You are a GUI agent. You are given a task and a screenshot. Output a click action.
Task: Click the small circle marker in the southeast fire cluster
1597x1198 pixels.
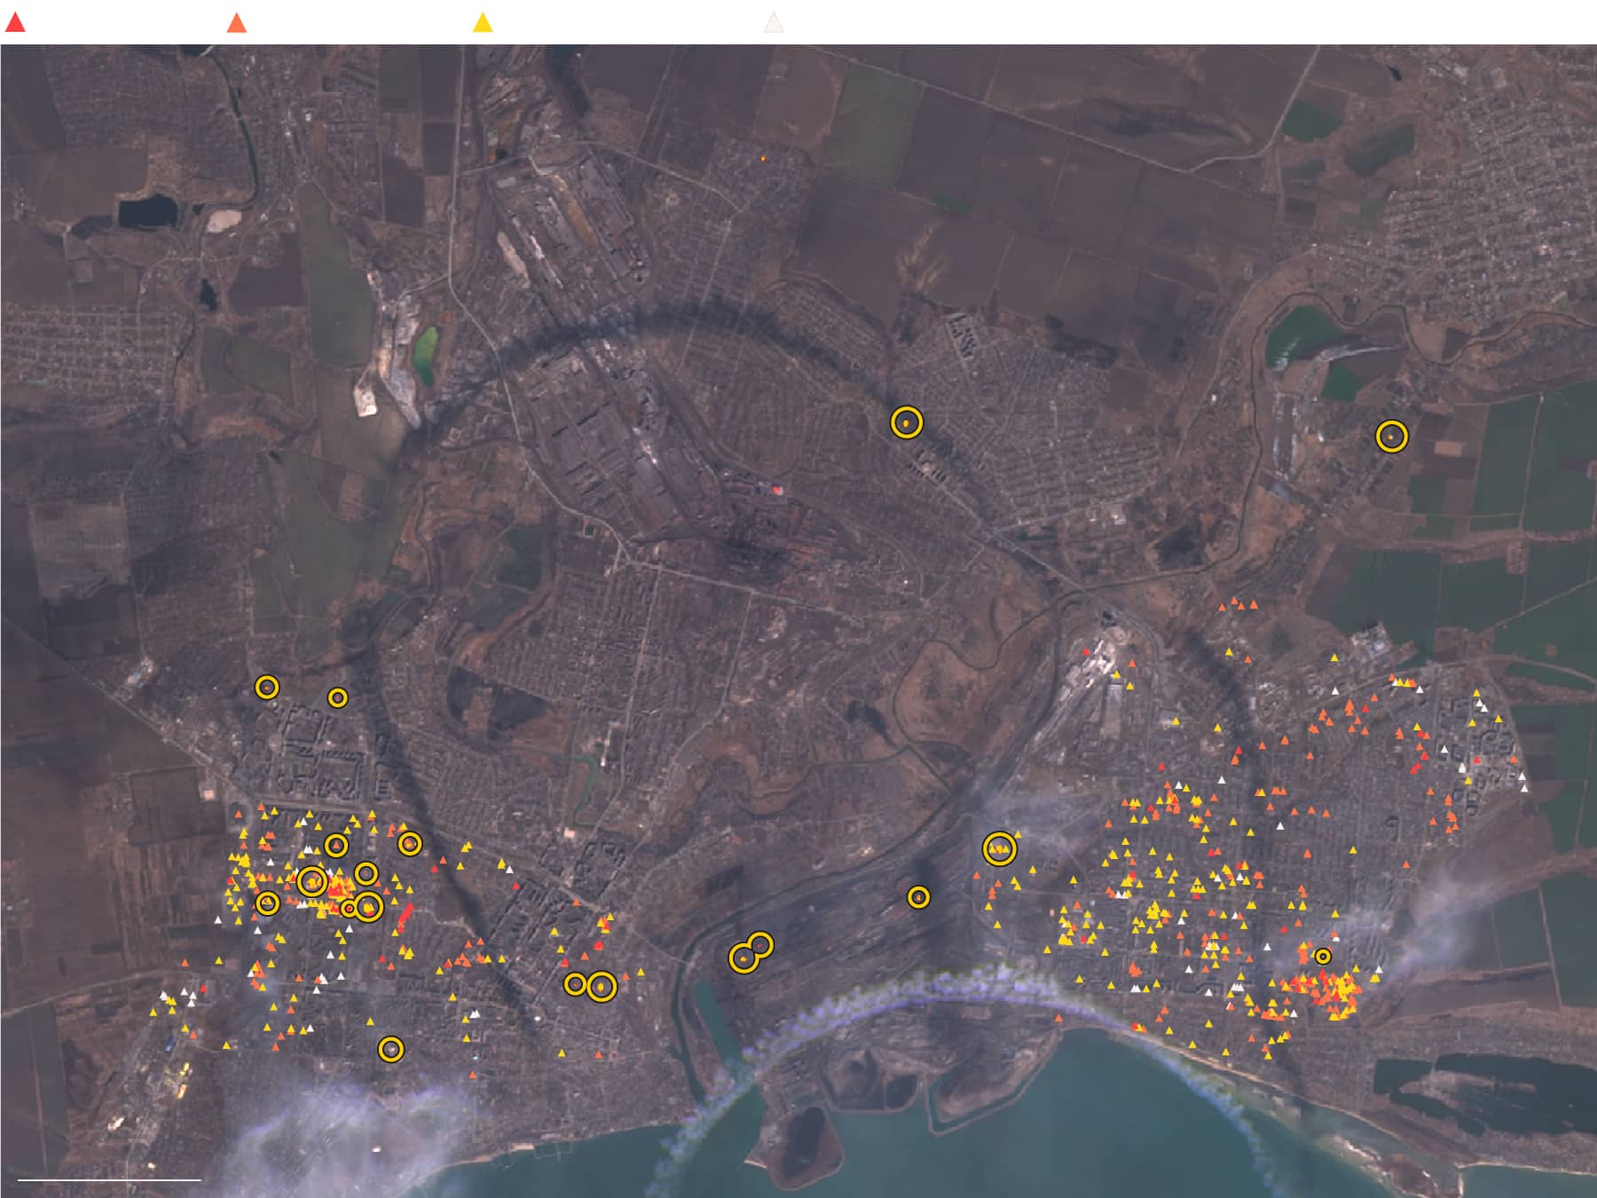[1322, 956]
